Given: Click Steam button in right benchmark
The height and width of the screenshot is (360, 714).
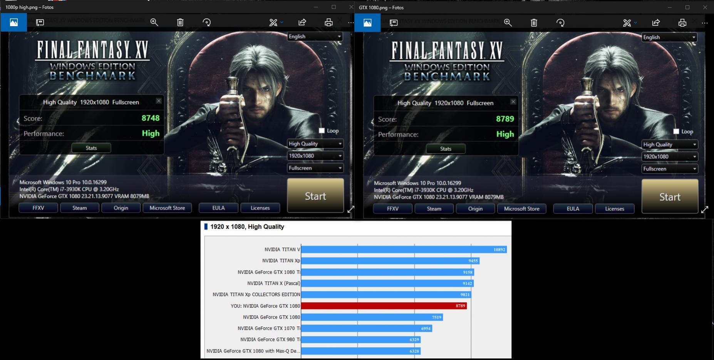Looking at the screenshot, I should 434,209.
